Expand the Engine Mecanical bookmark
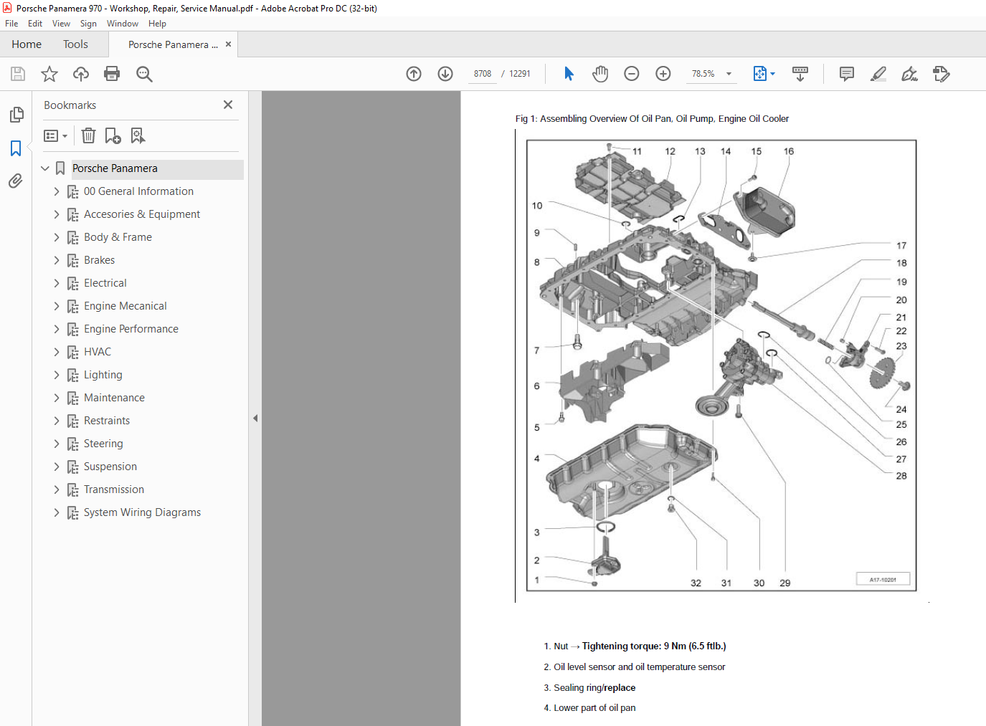Viewport: 986px width, 726px height. [x=57, y=306]
